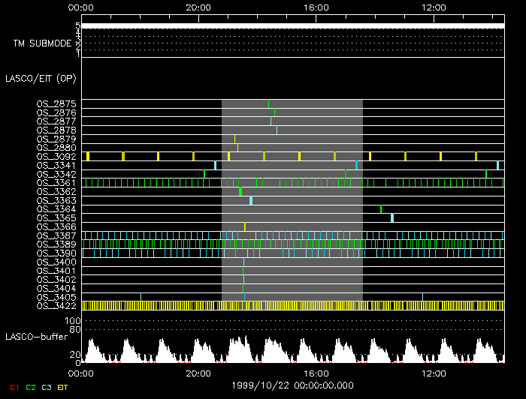Screen dimensions: 526x399
Task: Click the TM SUBMODE axis label
Action: point(42,43)
